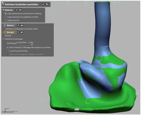Viewport: 141px width, 115px height.
Task: Activate the Referenz selection button
Action: [10, 25]
